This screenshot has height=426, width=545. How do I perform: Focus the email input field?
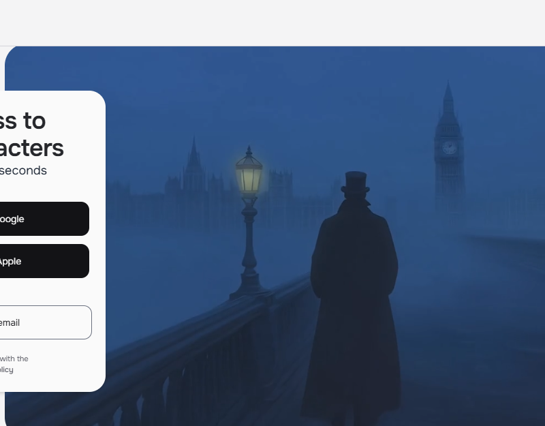[x=46, y=322]
